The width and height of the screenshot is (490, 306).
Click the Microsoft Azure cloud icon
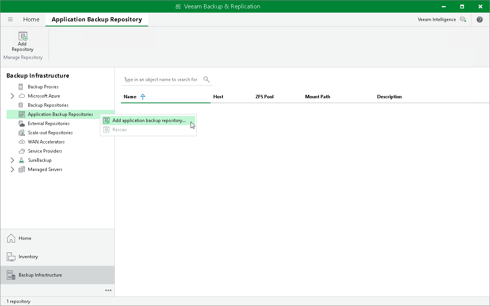(22, 96)
